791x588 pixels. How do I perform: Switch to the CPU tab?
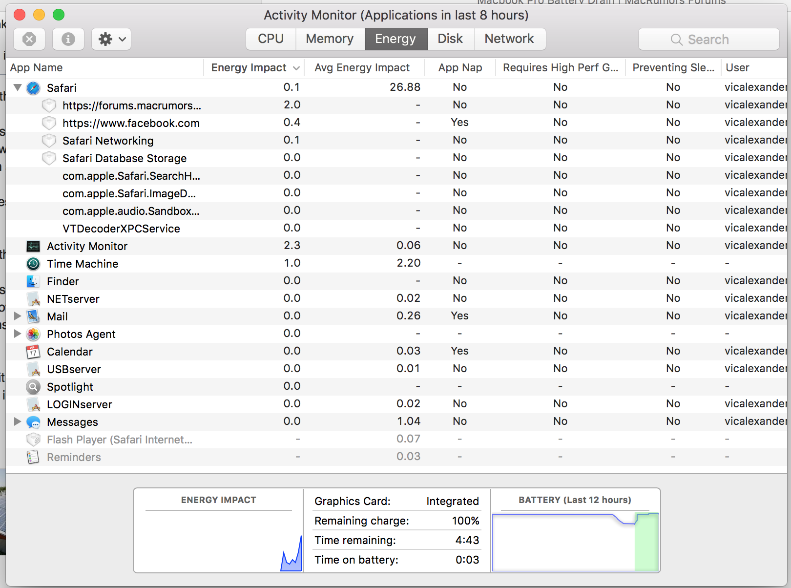coord(271,39)
